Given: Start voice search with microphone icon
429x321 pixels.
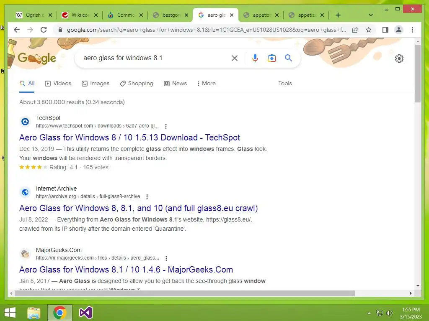Looking at the screenshot, I should pos(255,58).
